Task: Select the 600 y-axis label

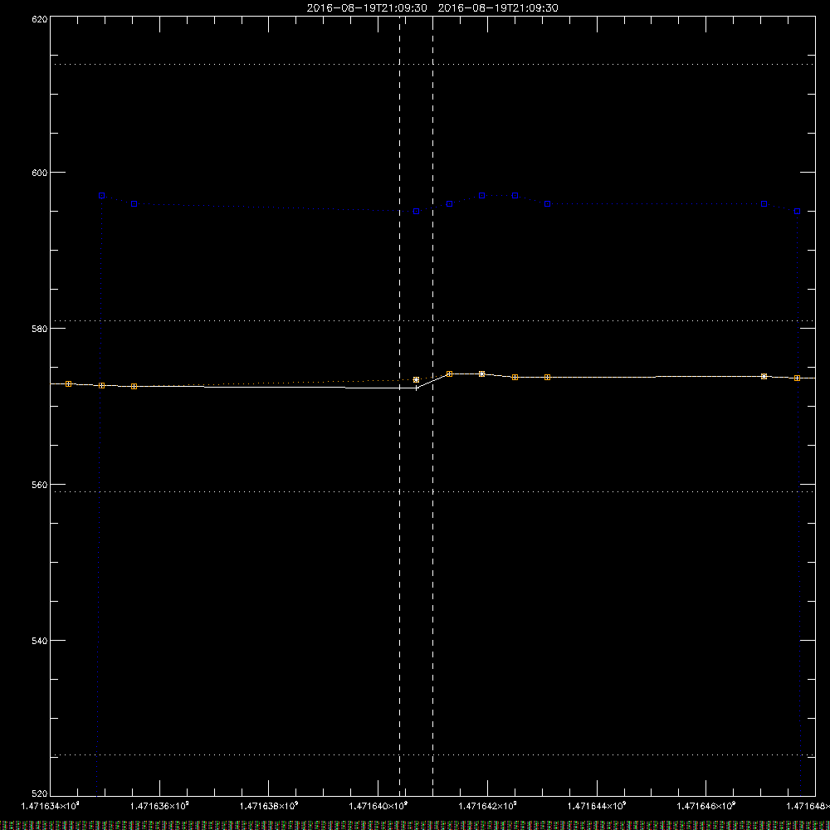Action: pyautogui.click(x=40, y=173)
